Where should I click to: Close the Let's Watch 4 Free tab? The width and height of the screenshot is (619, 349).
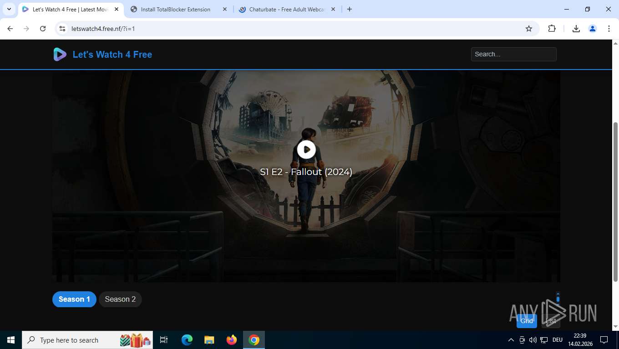click(x=117, y=9)
